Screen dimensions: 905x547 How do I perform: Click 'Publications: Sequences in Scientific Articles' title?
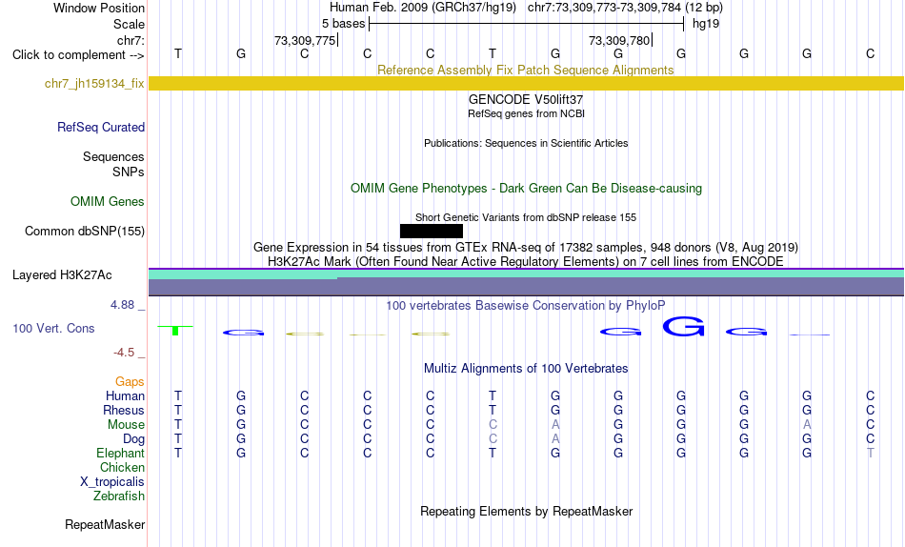[526, 143]
